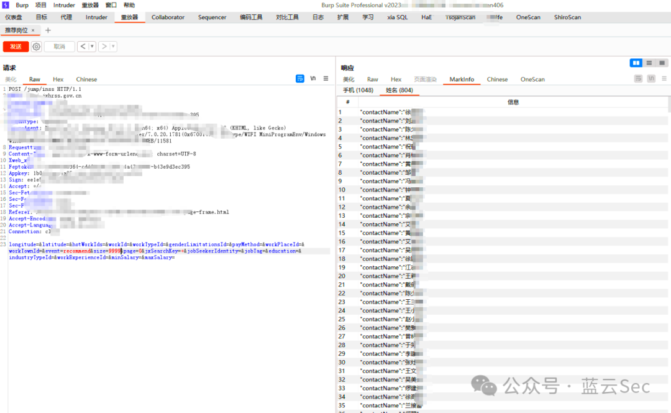Switch to the 目标 tab
The width and height of the screenshot is (671, 413).
click(41, 17)
